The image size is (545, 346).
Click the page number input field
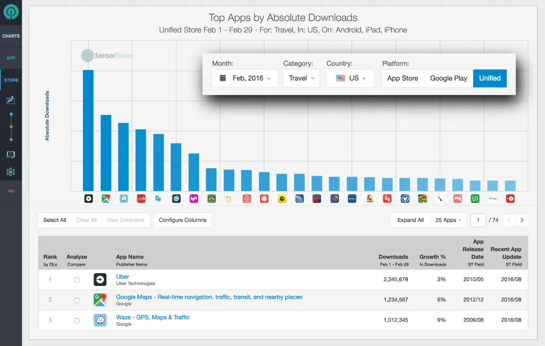tap(478, 220)
